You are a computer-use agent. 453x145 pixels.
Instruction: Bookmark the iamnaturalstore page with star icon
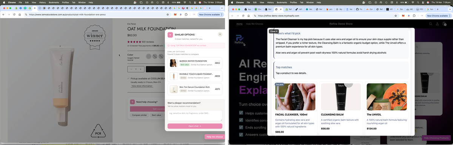click(x=168, y=15)
